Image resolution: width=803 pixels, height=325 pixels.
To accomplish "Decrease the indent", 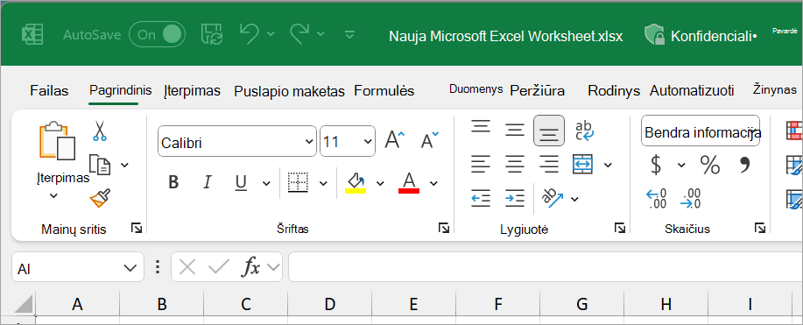I will pyautogui.click(x=481, y=198).
